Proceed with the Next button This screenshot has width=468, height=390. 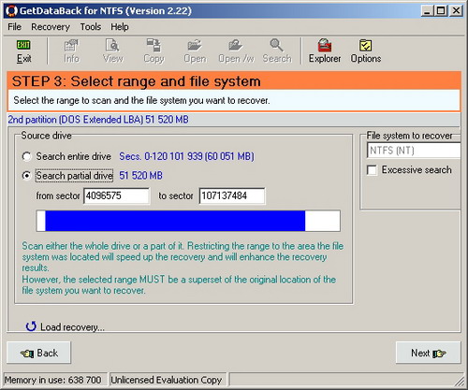click(x=428, y=353)
